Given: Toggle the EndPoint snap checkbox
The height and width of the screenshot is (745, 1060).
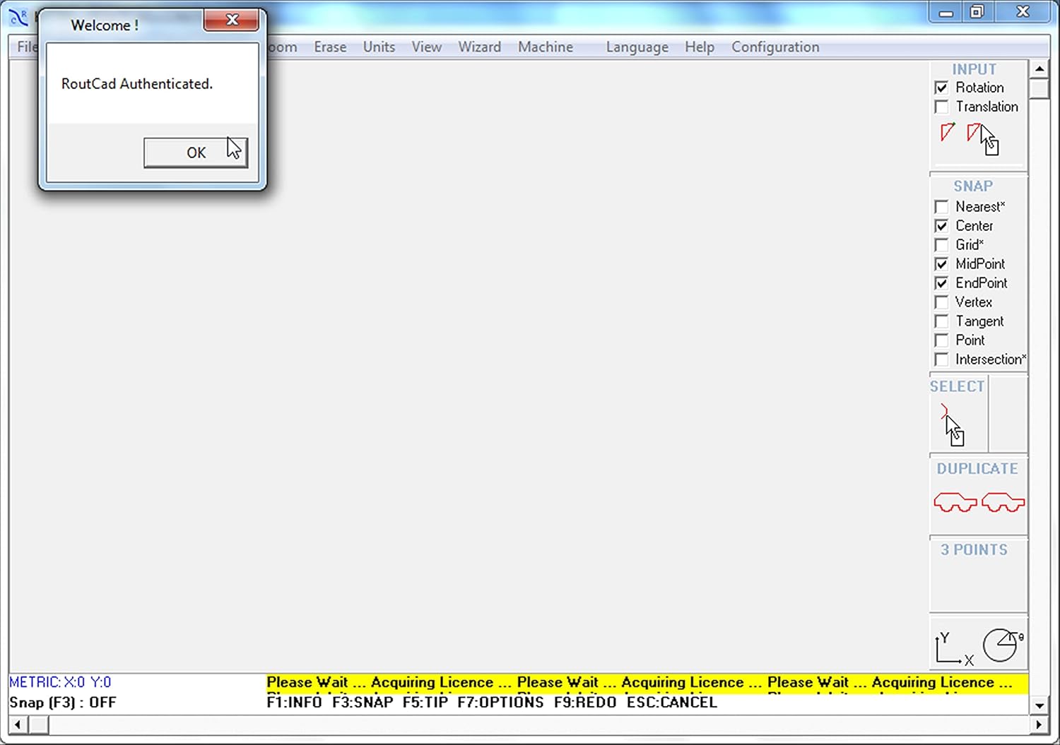Looking at the screenshot, I should point(941,283).
